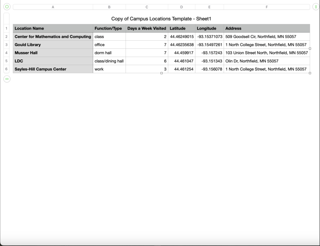Image resolution: width=320 pixels, height=246 pixels.
Task: Select days visited value 2 cell
Action: (147, 37)
